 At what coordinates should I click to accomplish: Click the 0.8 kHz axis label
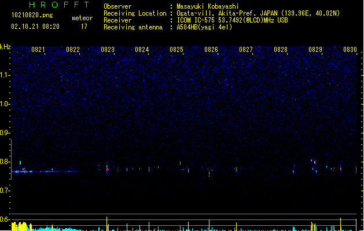[x=5, y=162]
